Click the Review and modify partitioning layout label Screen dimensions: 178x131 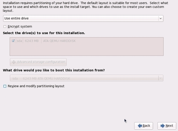coord(36,86)
